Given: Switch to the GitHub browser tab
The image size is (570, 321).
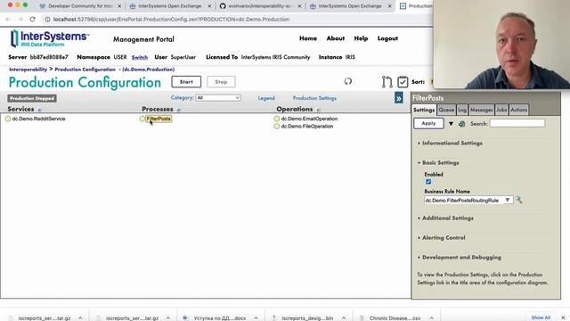Looking at the screenshot, I should click(260, 6).
